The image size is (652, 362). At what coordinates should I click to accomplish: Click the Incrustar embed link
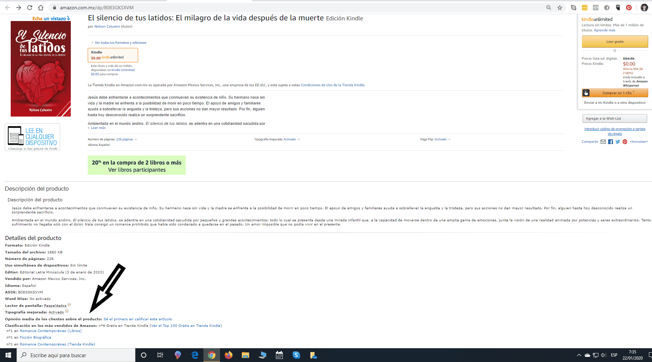[x=639, y=142]
